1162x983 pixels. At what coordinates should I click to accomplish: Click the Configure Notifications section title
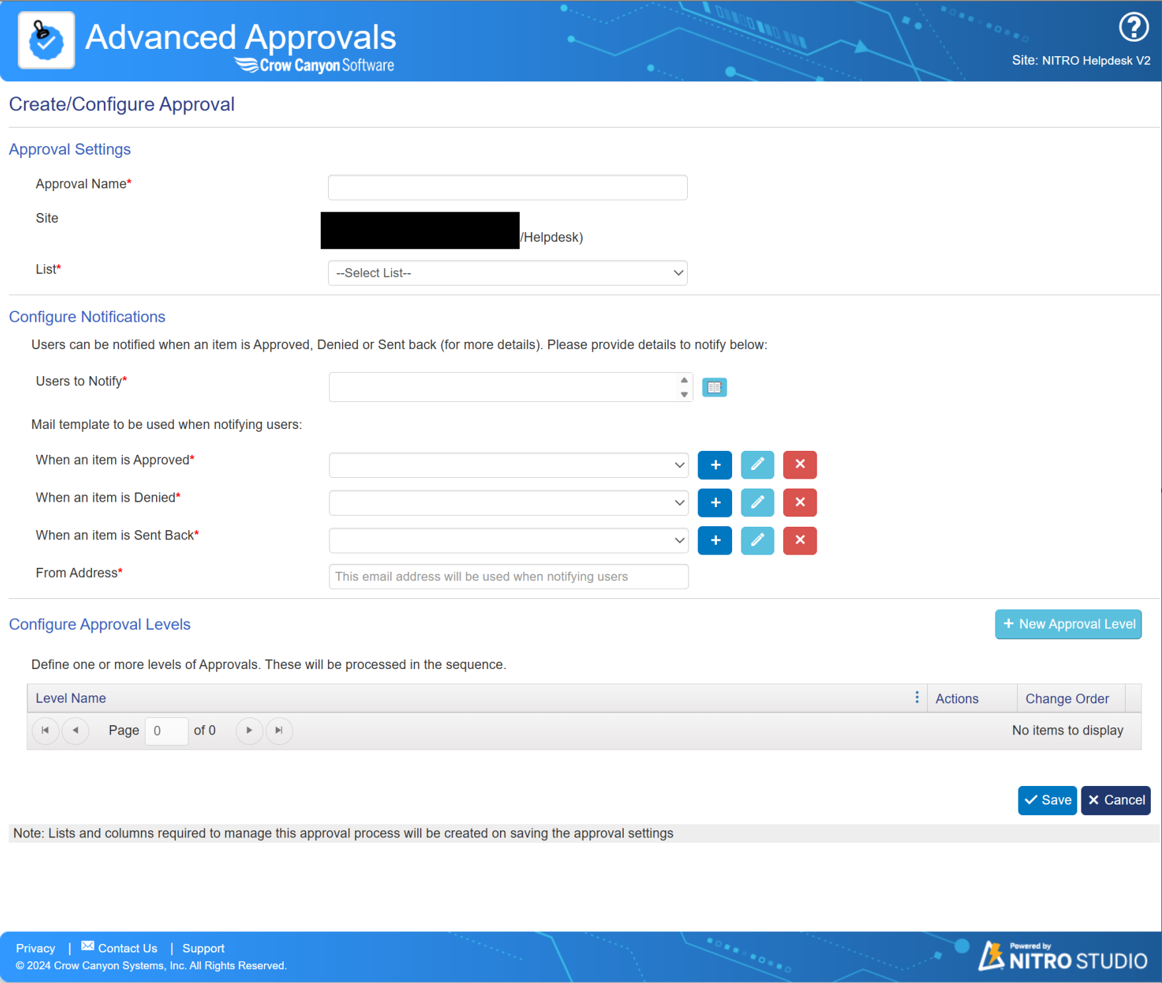pyautogui.click(x=87, y=317)
